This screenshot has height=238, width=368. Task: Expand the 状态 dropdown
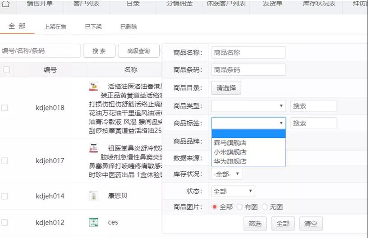coord(233,191)
